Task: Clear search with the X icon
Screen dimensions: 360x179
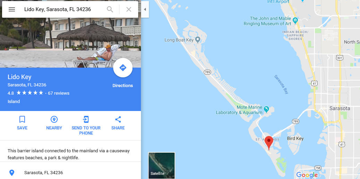Action: [129, 9]
